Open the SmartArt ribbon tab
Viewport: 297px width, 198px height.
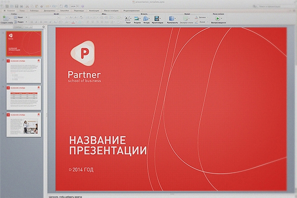64,10
